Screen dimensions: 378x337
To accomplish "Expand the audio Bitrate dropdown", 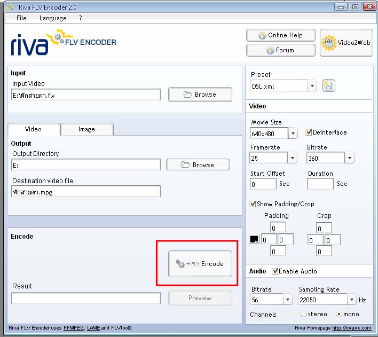I will [x=288, y=300].
